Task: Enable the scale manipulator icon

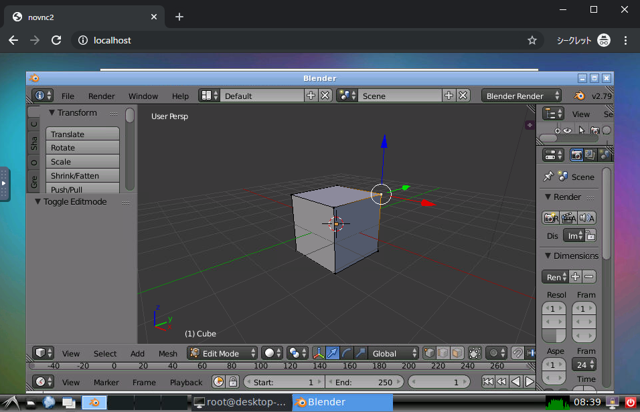Action: (360, 353)
